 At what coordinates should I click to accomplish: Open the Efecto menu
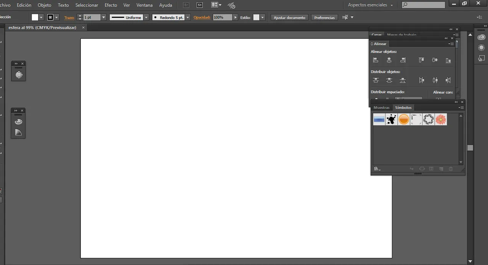[x=111, y=5]
